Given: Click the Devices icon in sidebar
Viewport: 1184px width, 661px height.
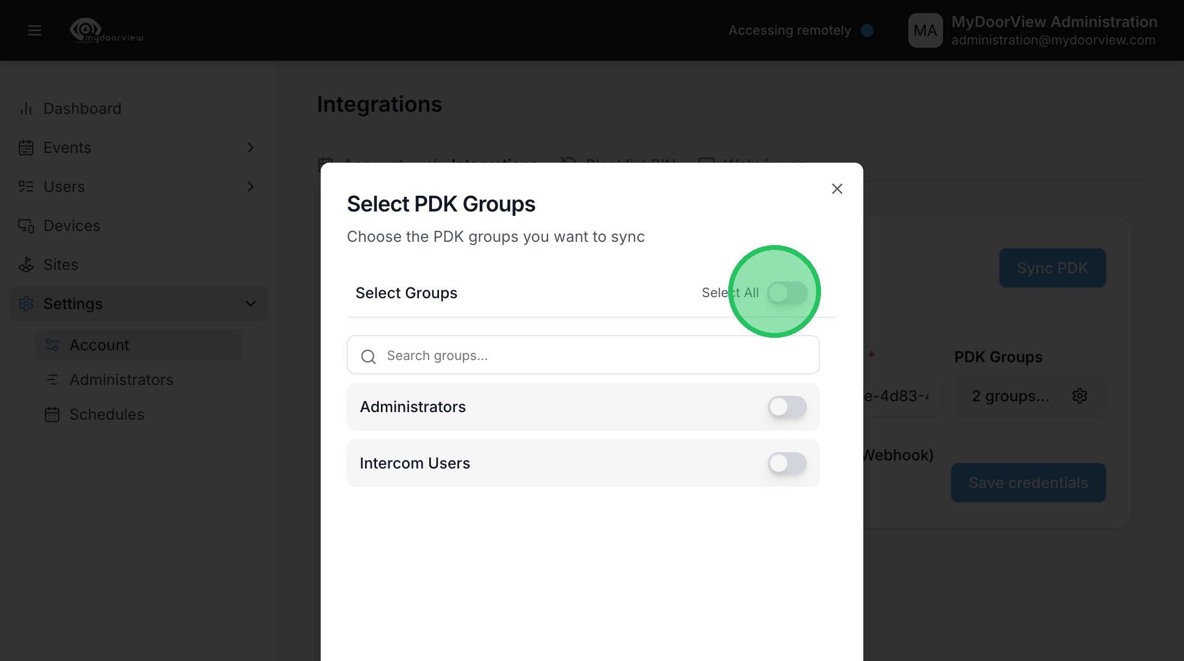Looking at the screenshot, I should (26, 226).
